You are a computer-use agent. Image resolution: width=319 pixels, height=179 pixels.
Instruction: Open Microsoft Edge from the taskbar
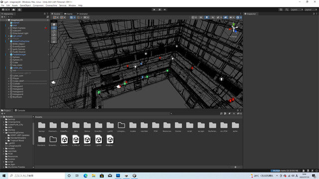pyautogui.click(x=85, y=176)
